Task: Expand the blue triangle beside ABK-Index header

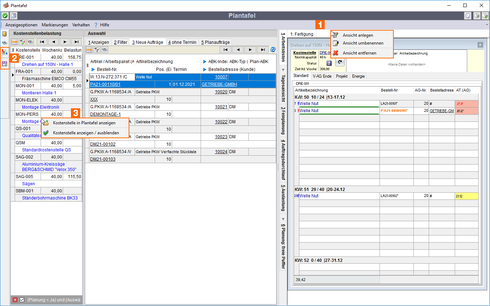Action: click(x=205, y=61)
